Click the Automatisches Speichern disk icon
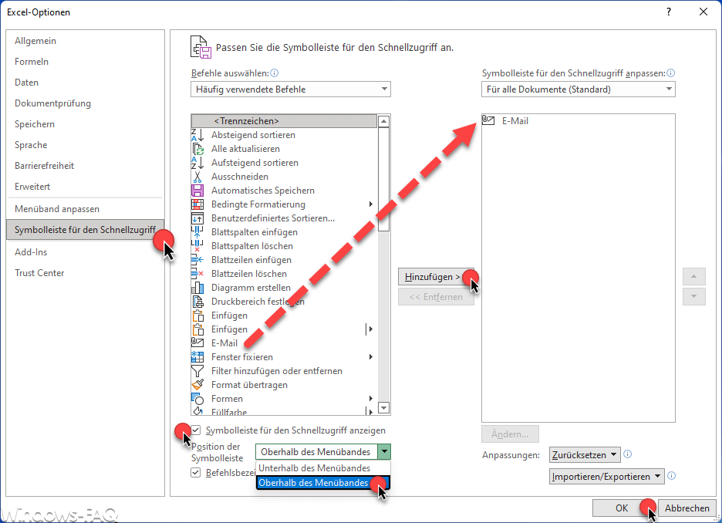 point(197,191)
